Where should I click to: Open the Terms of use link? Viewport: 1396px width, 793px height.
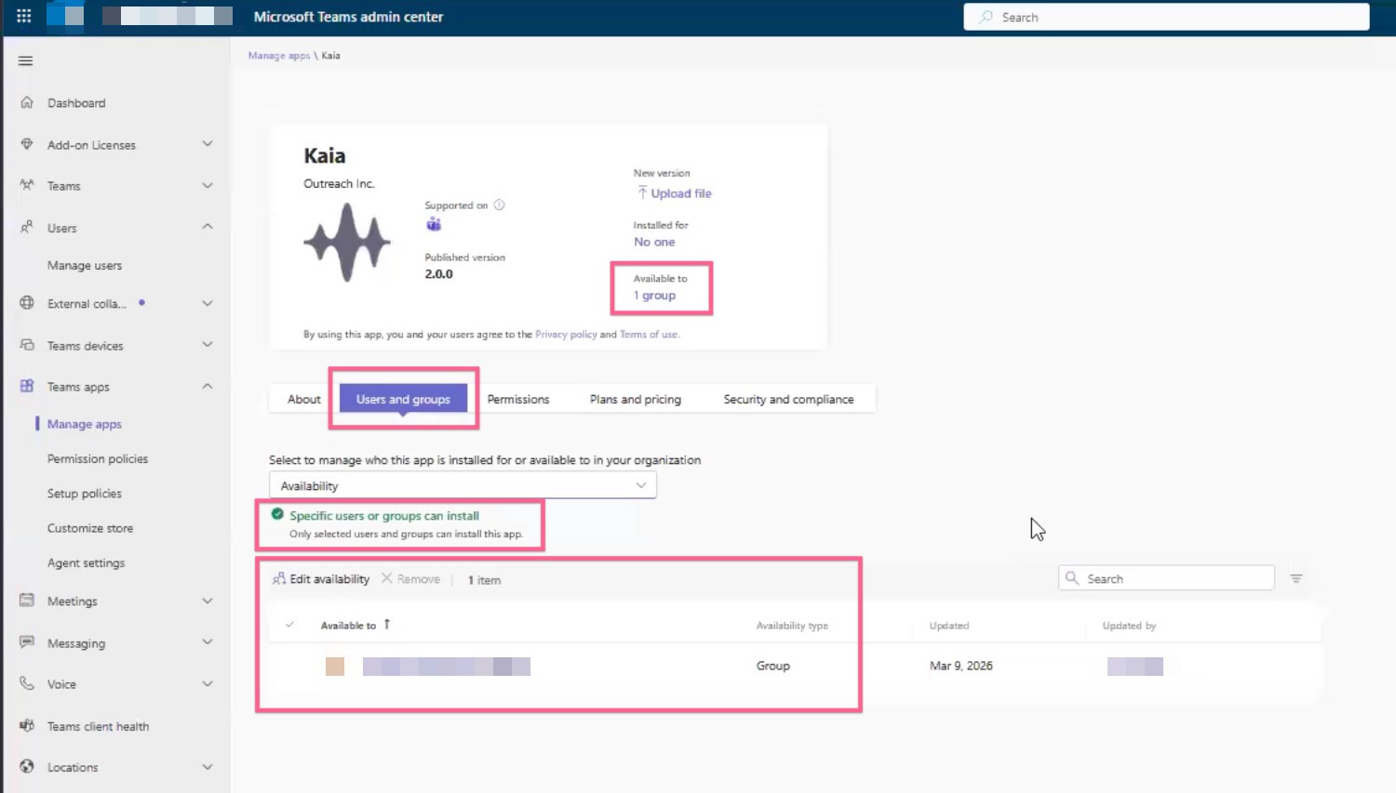point(649,334)
